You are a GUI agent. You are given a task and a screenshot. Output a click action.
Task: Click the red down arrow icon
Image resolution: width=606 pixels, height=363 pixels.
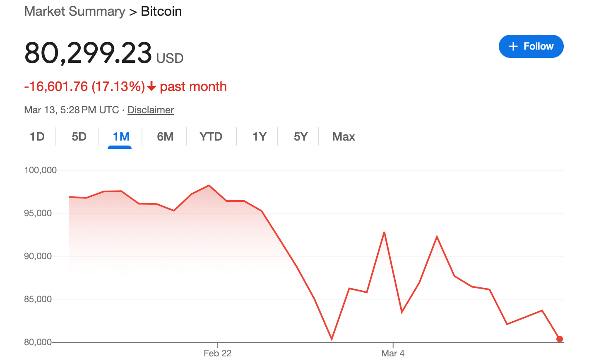point(151,86)
